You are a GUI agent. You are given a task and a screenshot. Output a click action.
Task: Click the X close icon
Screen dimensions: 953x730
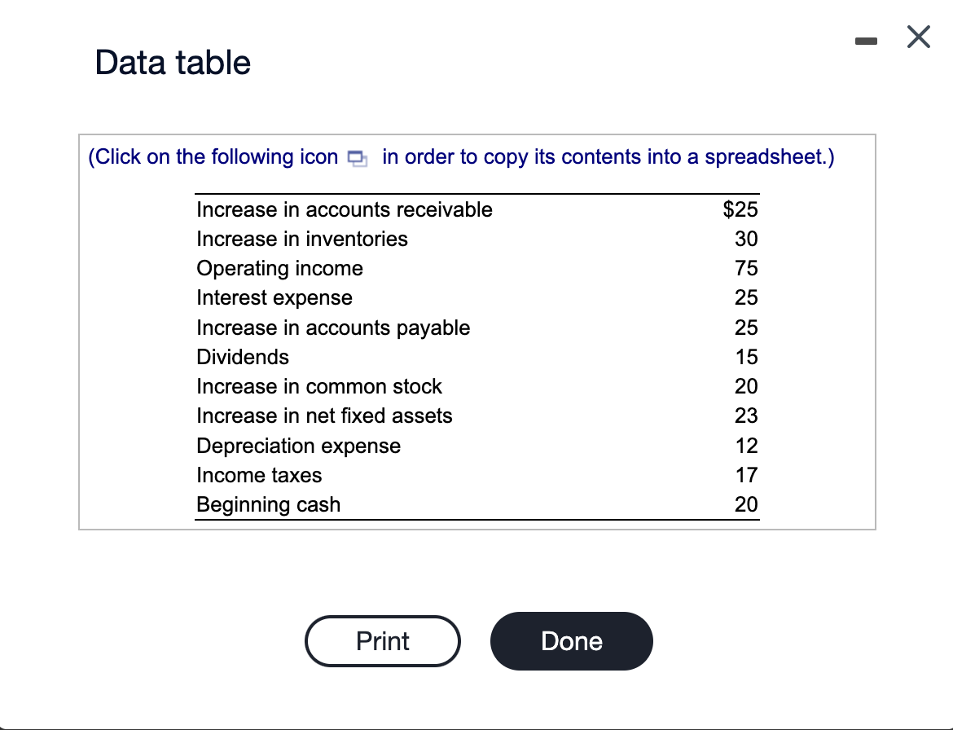point(918,37)
